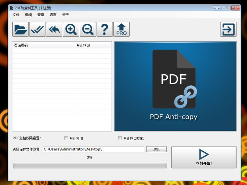The image size is (247, 185).
Task: Click the double checkmark select-all icon
Action: 37,30
